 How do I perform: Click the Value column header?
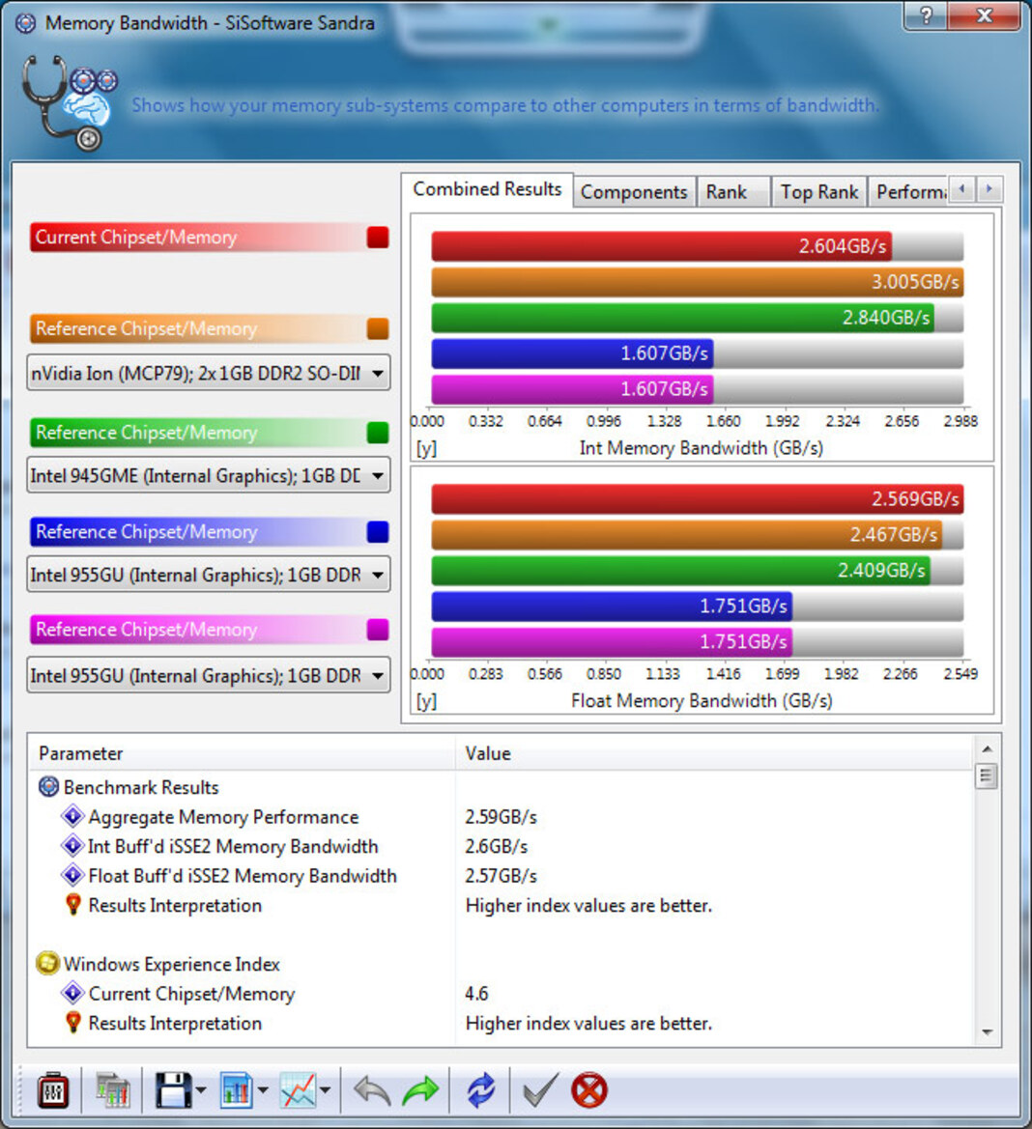(714, 753)
